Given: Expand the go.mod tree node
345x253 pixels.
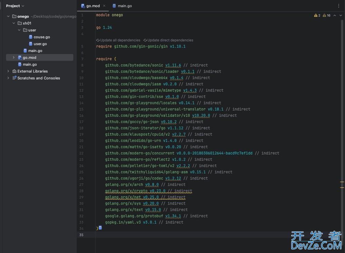Looking at the screenshot, I should pyautogui.click(x=14, y=57).
